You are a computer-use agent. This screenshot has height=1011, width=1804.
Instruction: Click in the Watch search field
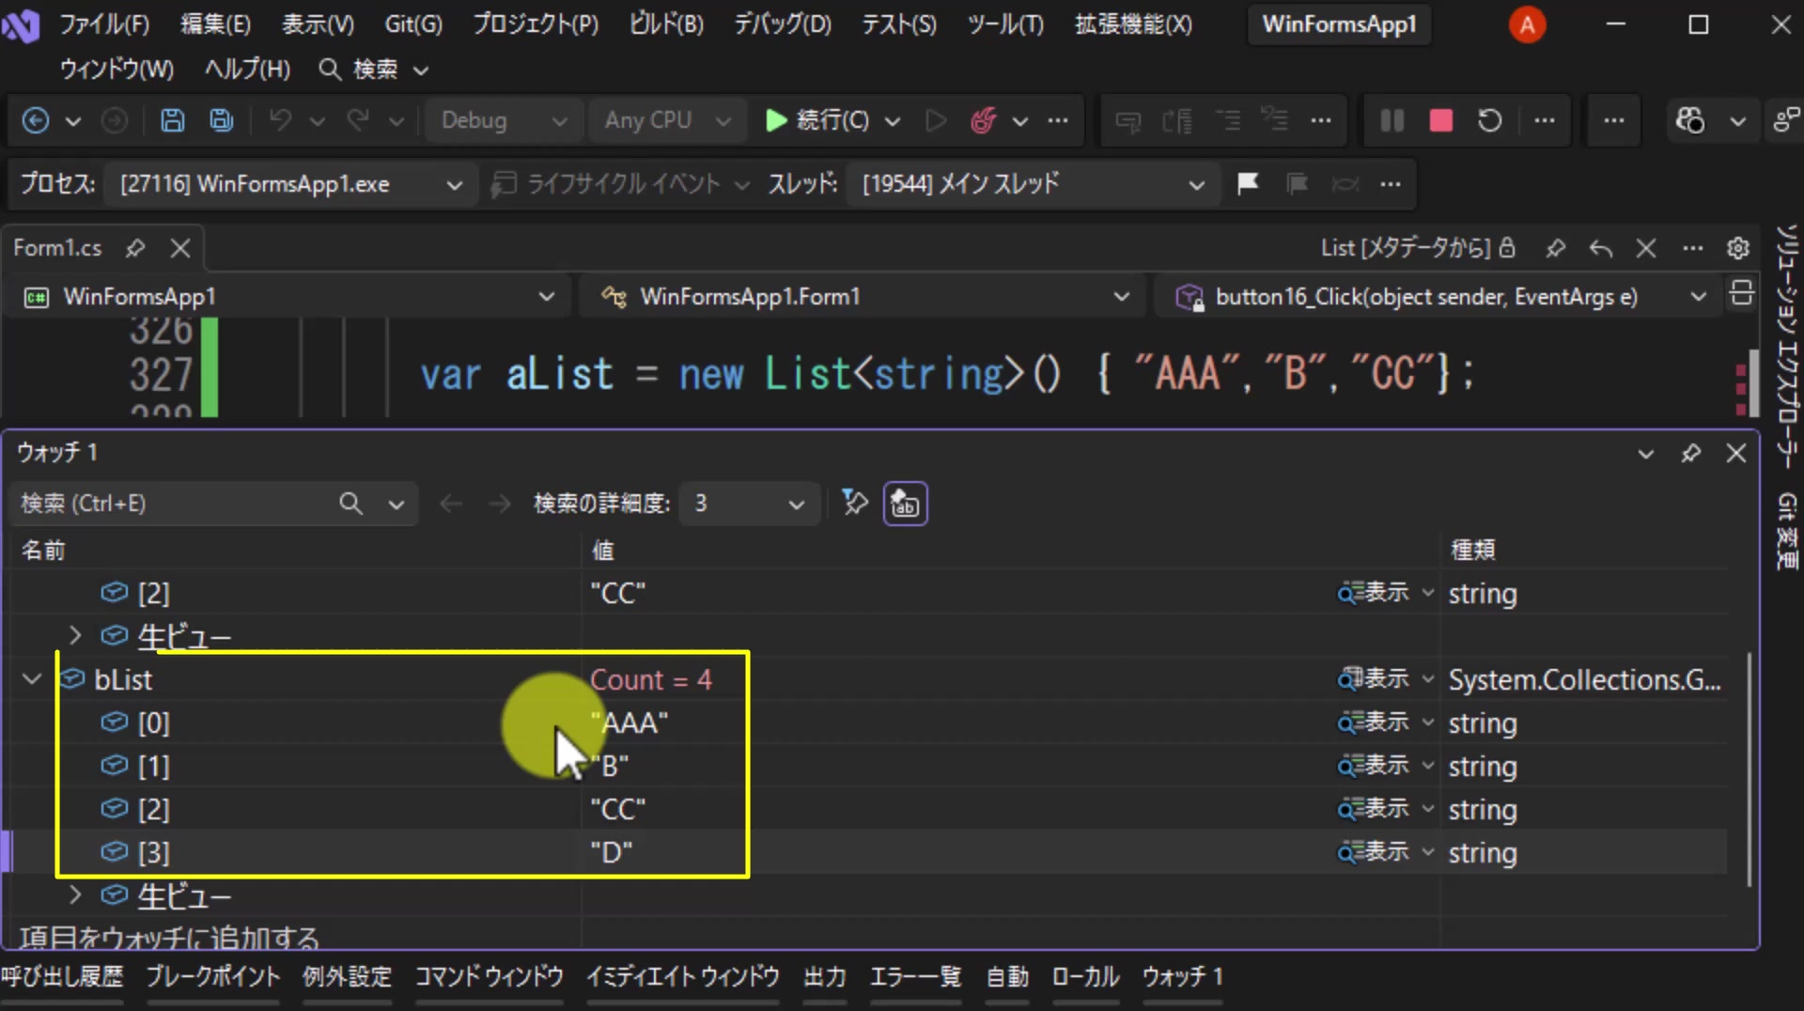coord(174,504)
